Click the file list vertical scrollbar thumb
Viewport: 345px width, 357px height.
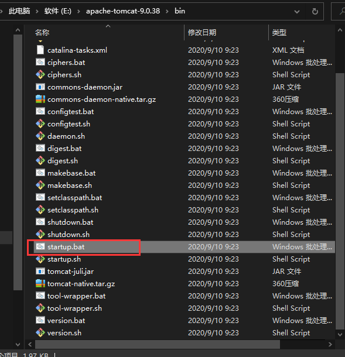tap(340, 201)
